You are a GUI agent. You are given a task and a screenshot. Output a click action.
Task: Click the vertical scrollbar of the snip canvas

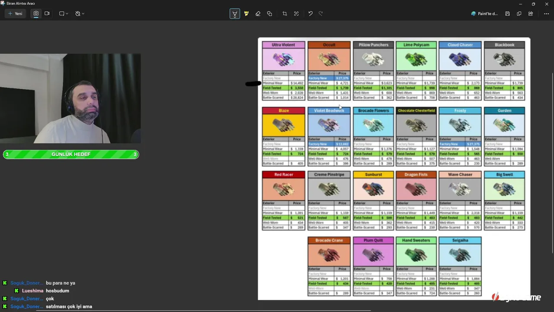(x=552, y=162)
